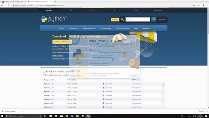Open File Explorer from the taskbar
This screenshot has width=209, height=118.
[51, 116]
